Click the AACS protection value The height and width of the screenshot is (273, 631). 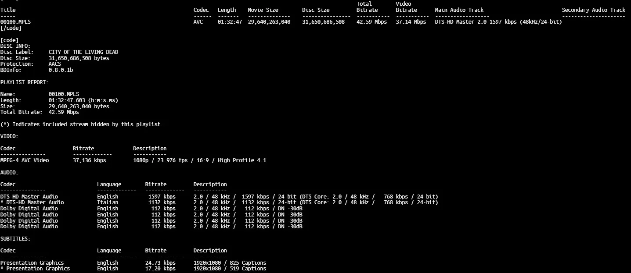tap(54, 64)
